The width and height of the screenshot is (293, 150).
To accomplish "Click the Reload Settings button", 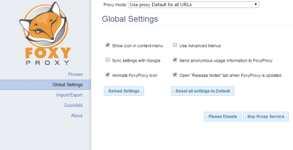I will pyautogui.click(x=124, y=91).
